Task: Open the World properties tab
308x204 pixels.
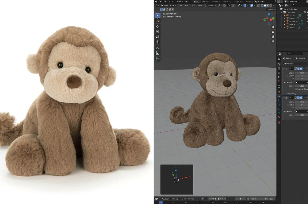Action: [x=279, y=81]
